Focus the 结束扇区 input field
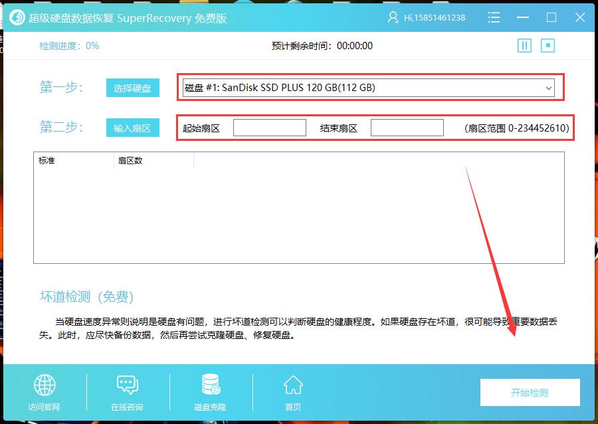598x424 pixels. point(407,127)
